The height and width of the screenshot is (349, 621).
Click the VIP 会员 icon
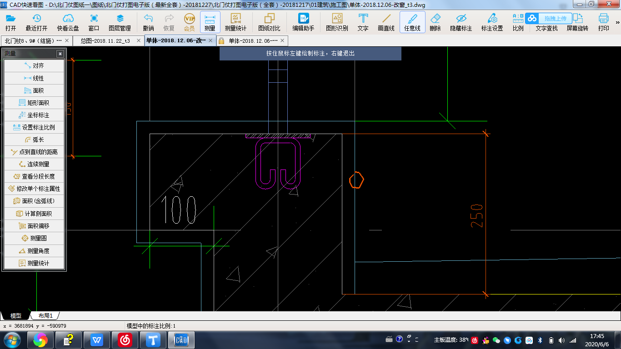tap(189, 22)
